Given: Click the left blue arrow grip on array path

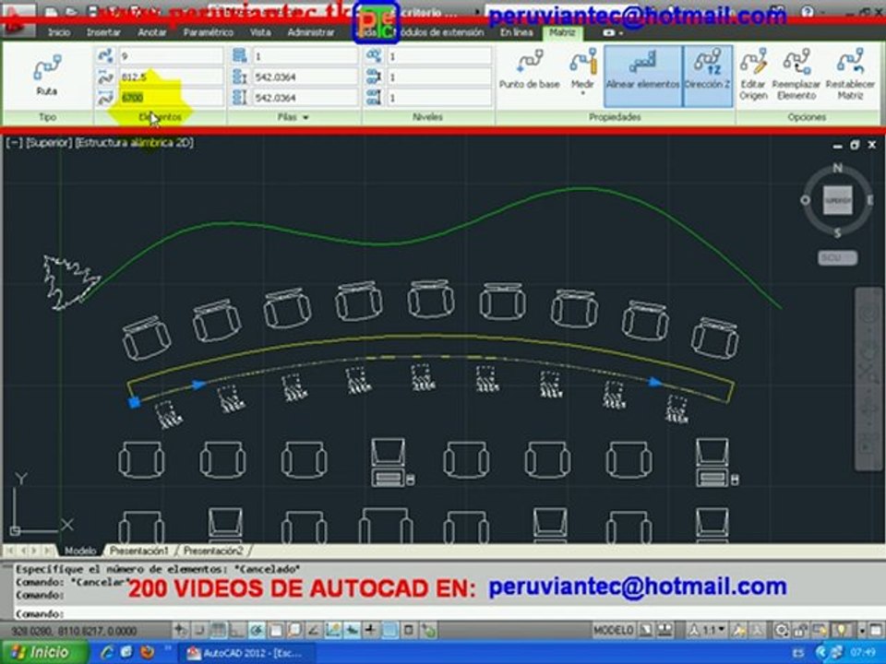Looking at the screenshot, I should tap(199, 385).
